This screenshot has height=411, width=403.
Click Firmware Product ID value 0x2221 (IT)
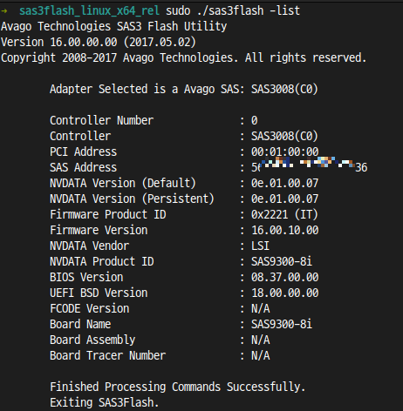click(x=284, y=214)
